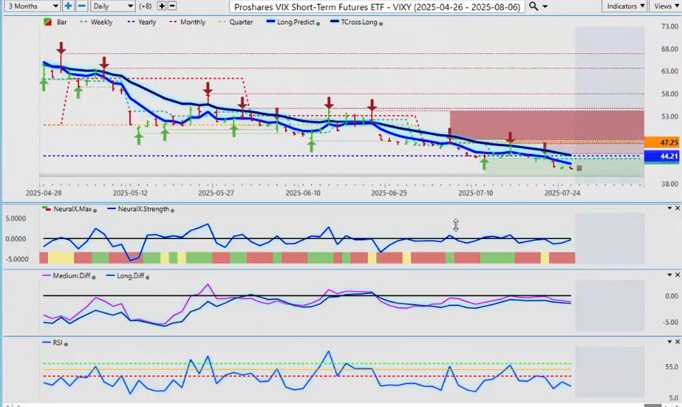Image resolution: width=682 pixels, height=407 pixels.
Task: Click the magnifying glass search icon
Action: (533, 6)
